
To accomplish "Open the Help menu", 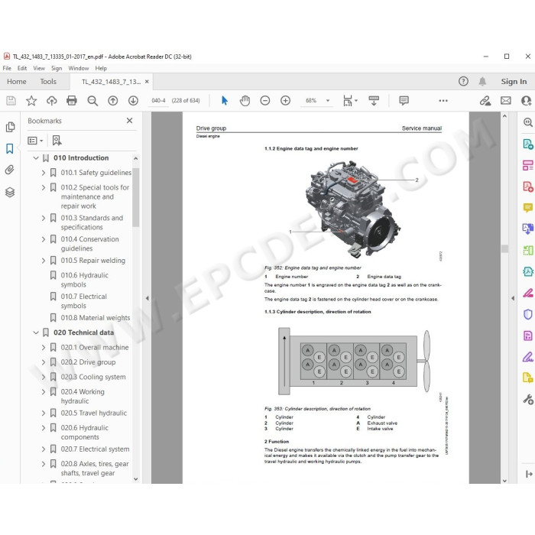I will point(101,68).
